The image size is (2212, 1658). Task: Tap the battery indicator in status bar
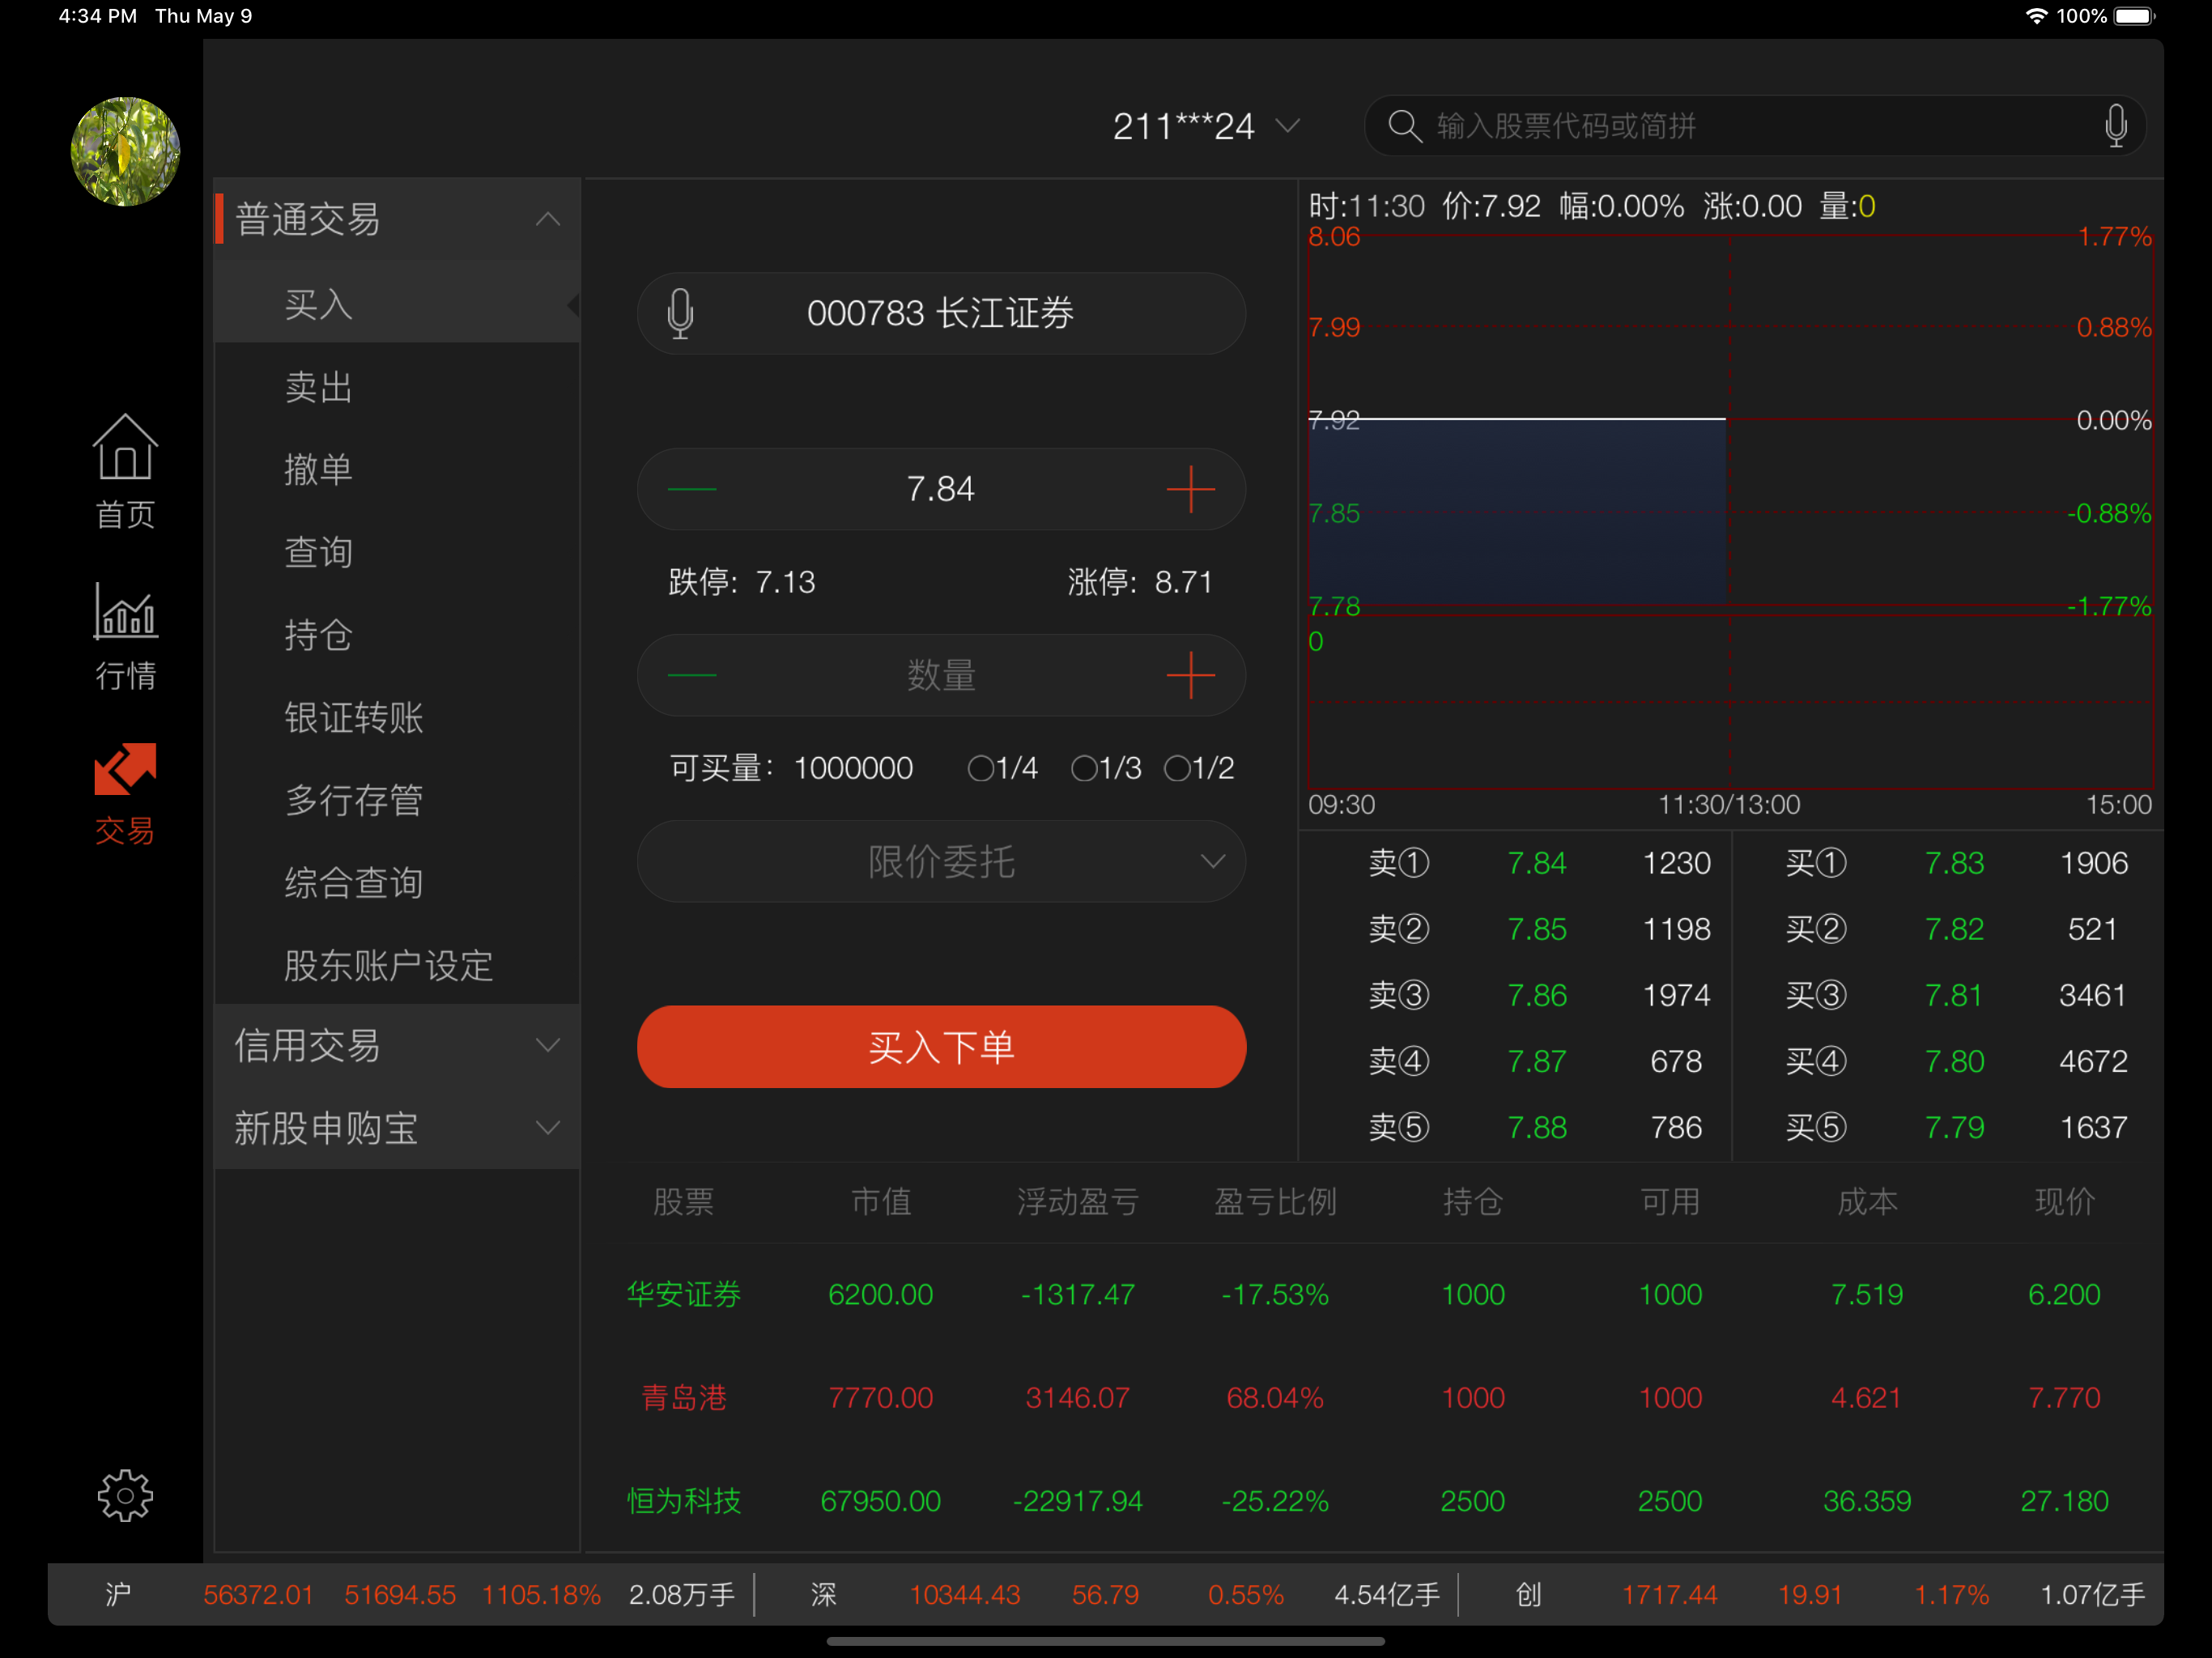(x=2135, y=16)
